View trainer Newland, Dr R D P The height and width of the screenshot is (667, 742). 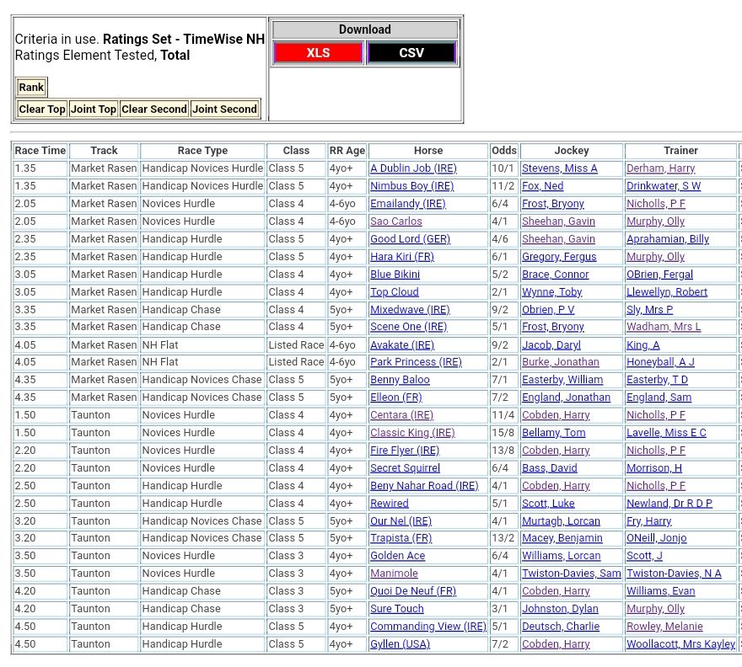coord(669,504)
